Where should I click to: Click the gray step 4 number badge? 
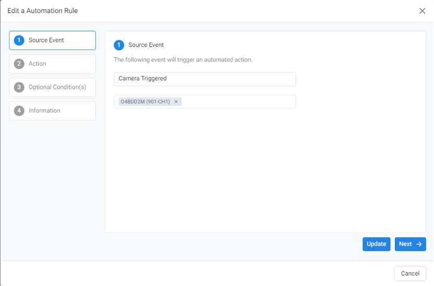[x=19, y=111]
